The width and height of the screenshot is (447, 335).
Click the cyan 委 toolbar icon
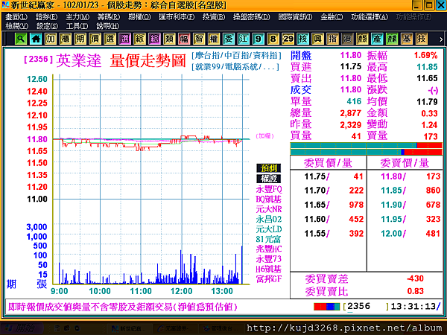pos(229,39)
